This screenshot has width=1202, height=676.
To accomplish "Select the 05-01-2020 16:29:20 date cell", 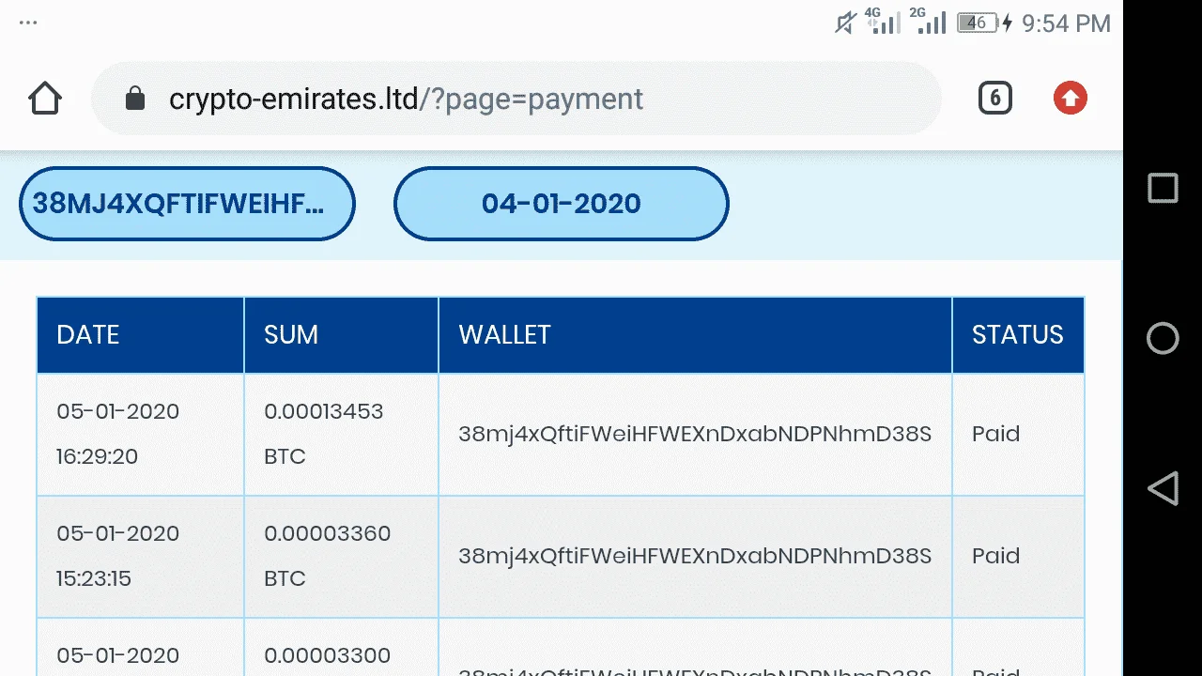I will [141, 435].
